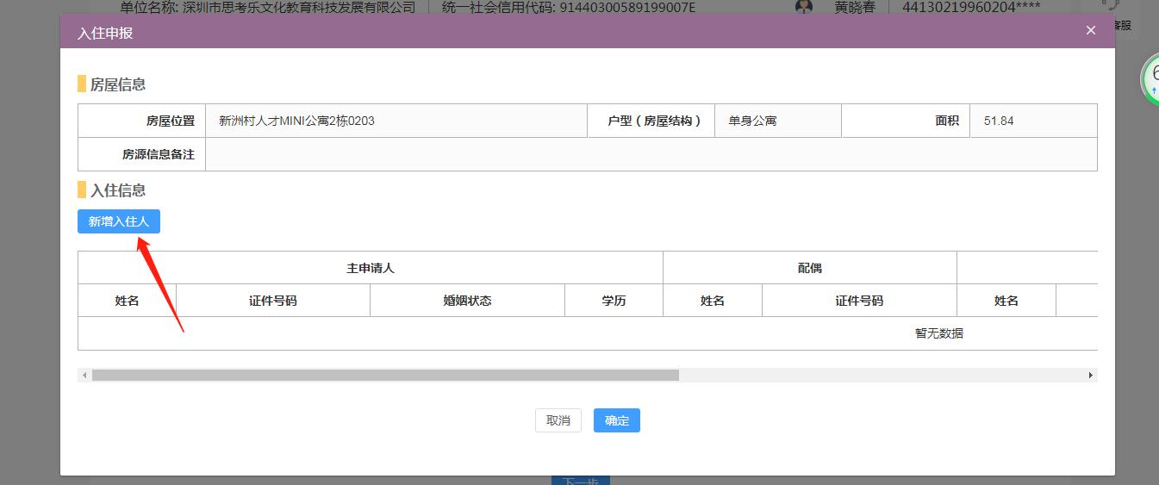Click the horizontal scrollbar thumb under the table
Image resolution: width=1159 pixels, height=485 pixels.
pyautogui.click(x=385, y=376)
